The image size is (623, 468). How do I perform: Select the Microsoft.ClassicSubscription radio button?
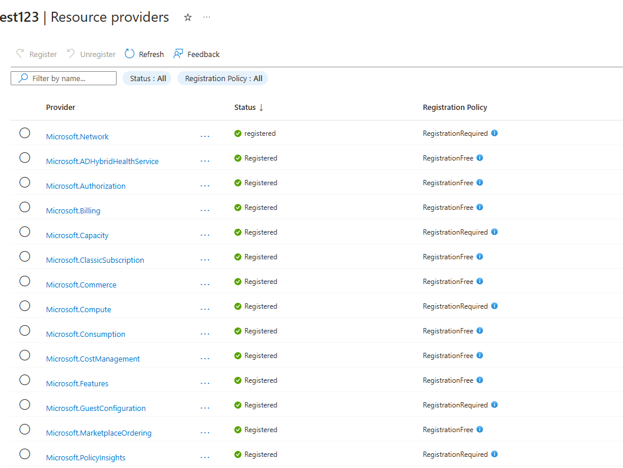click(25, 256)
